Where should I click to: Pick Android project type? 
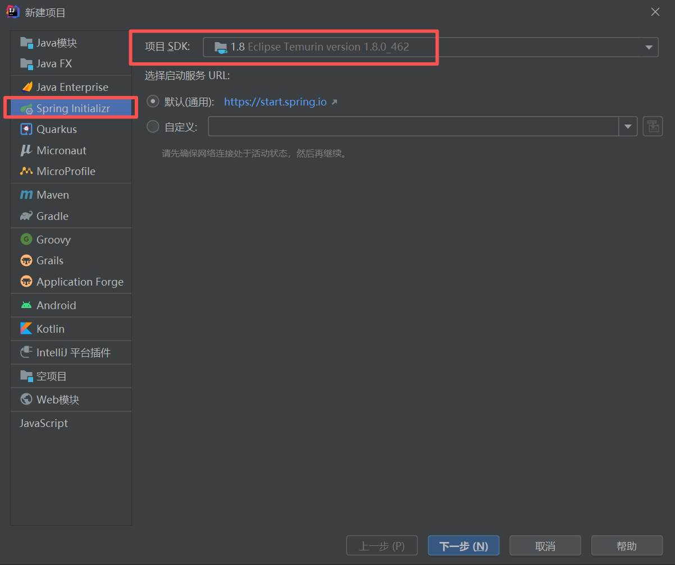[x=71, y=305]
